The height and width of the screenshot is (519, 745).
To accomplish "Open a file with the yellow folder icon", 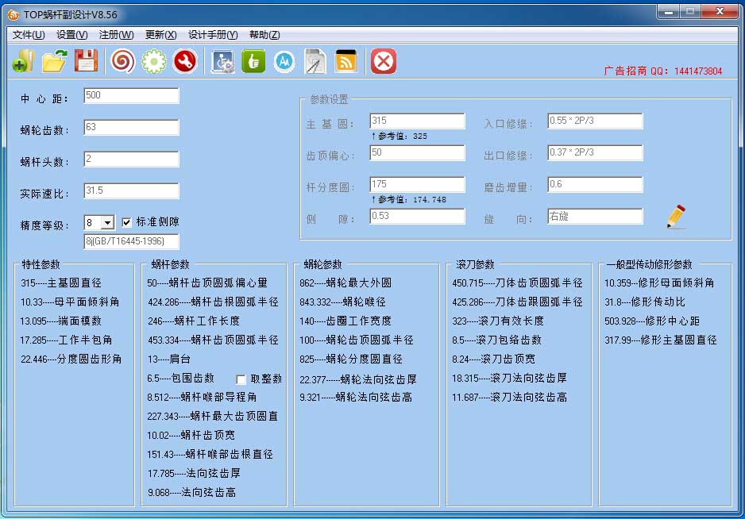I will [54, 61].
